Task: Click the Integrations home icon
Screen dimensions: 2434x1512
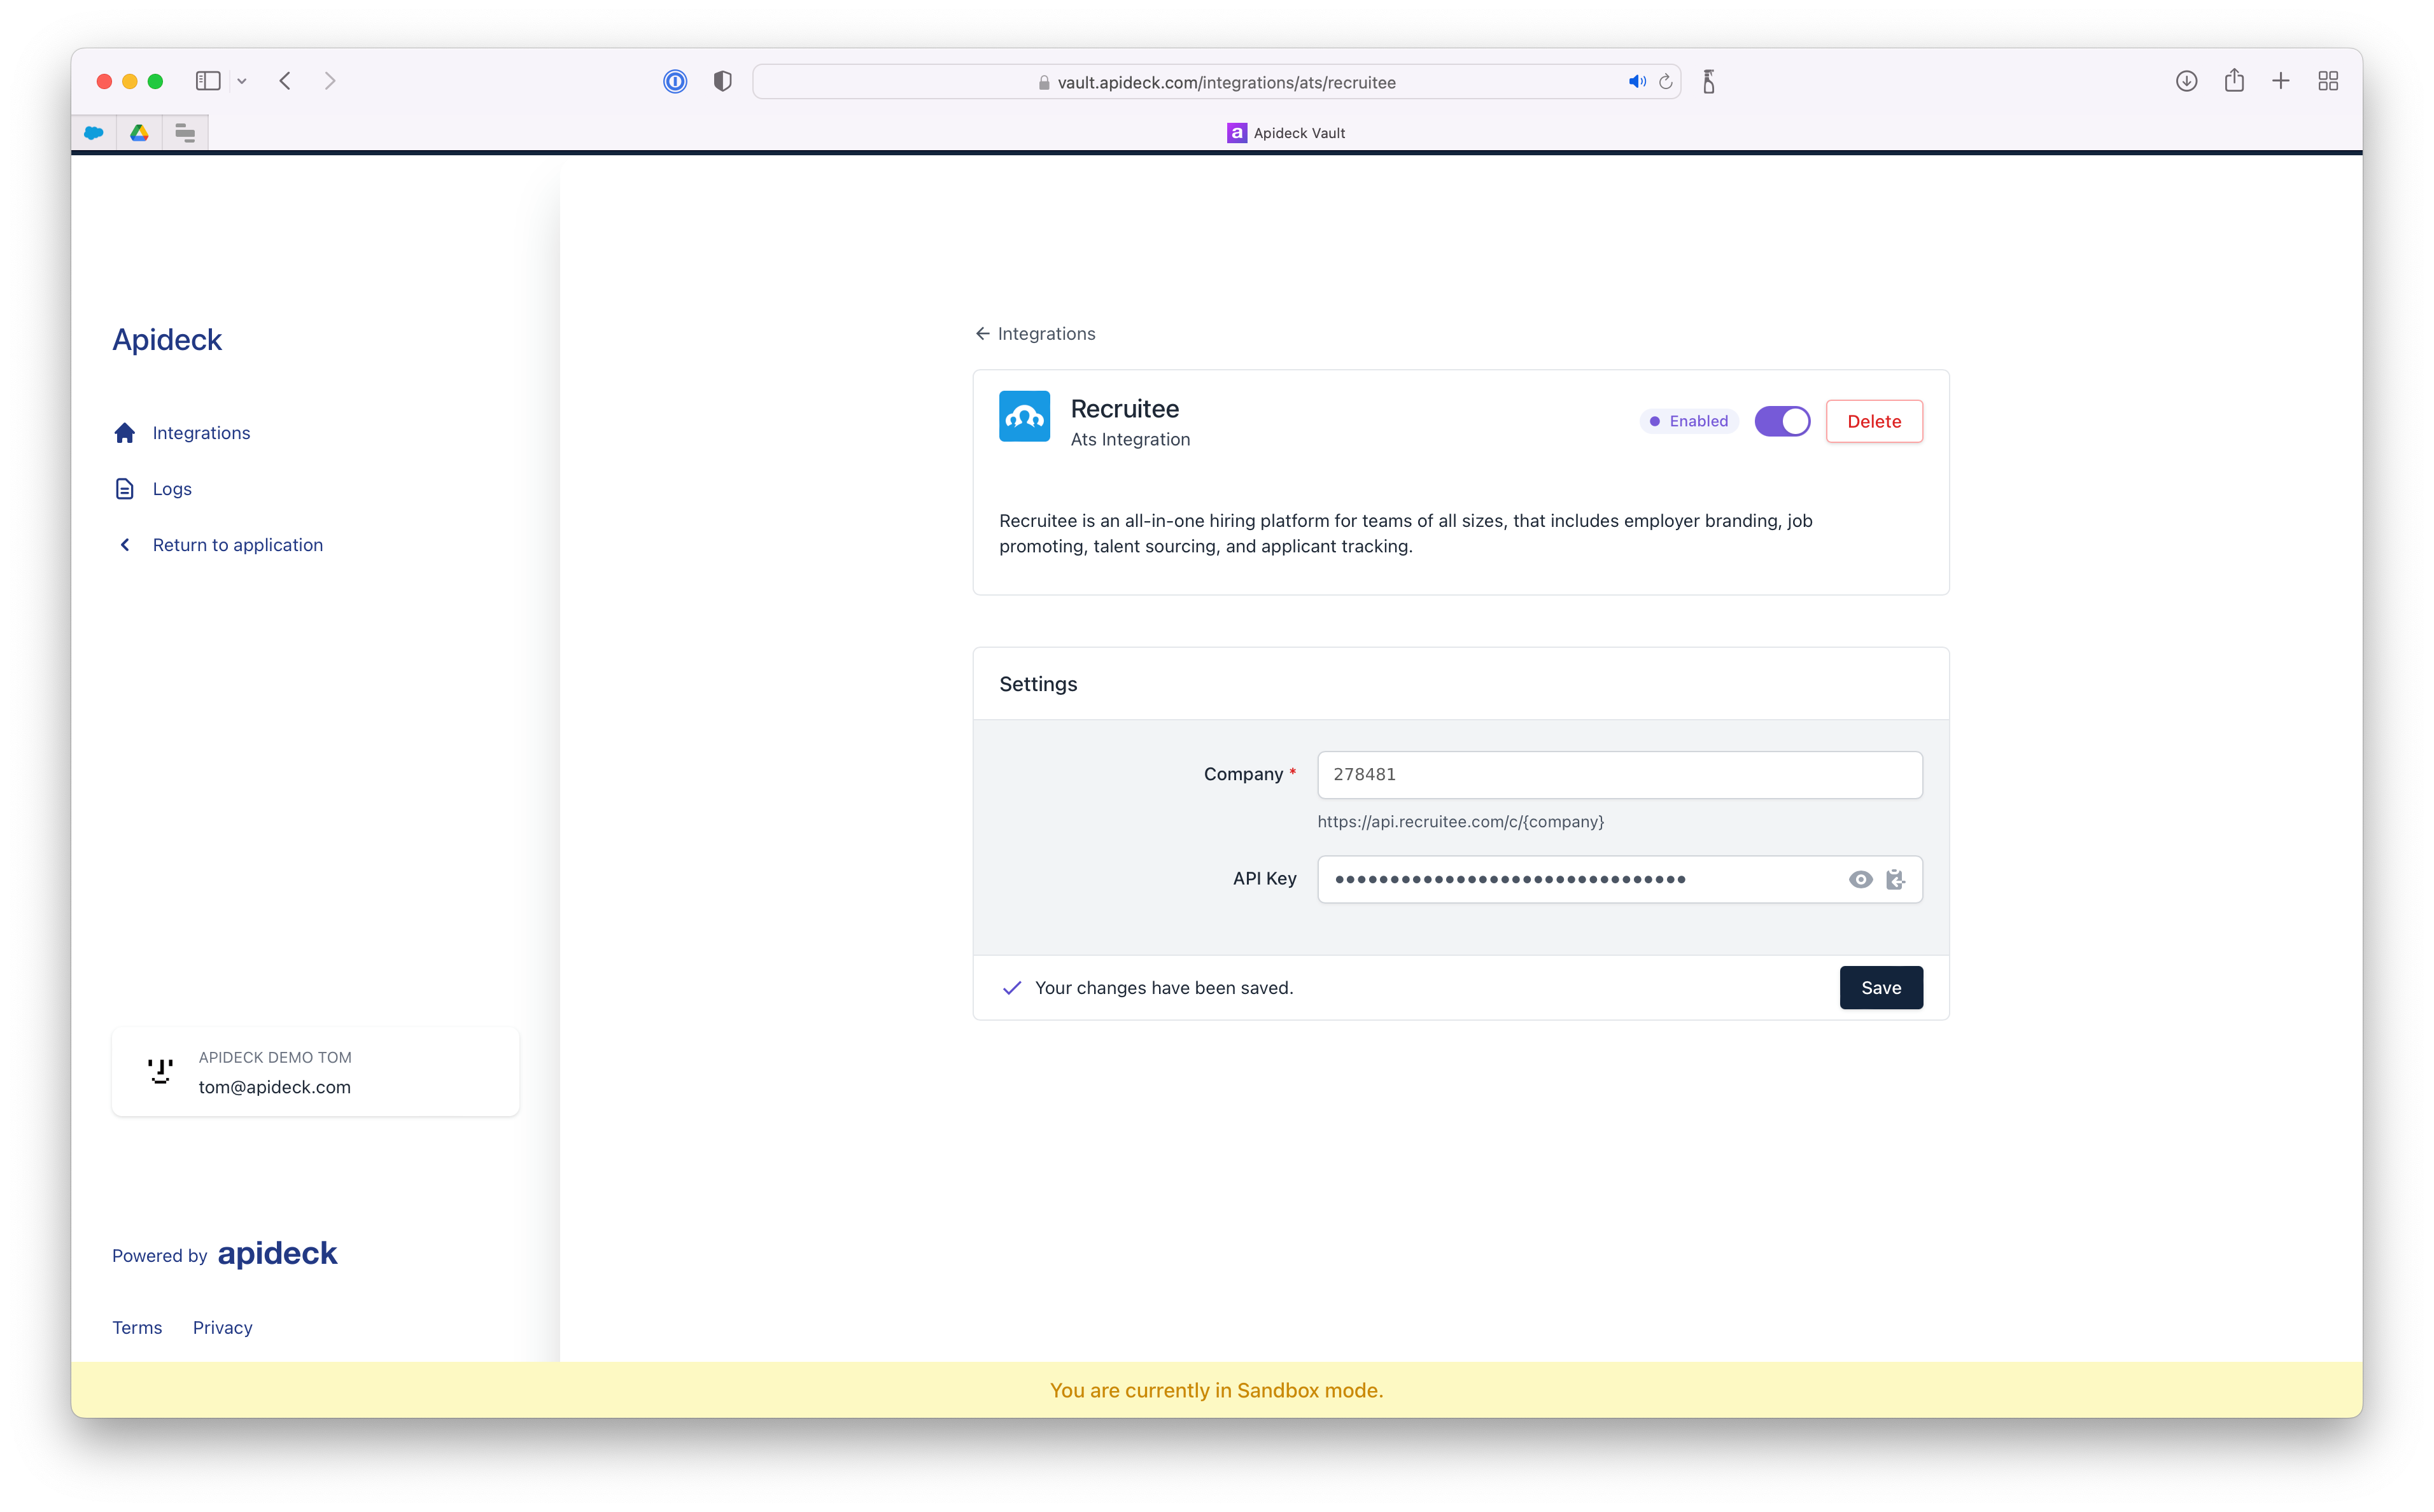Action: pyautogui.click(x=125, y=433)
